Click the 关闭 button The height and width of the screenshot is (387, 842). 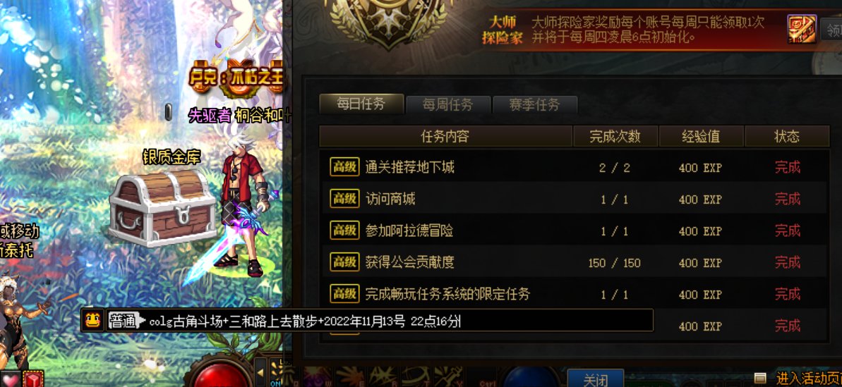[x=596, y=379]
